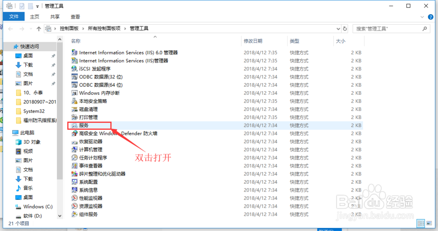Select the 磁盘清理 icon

point(74,109)
